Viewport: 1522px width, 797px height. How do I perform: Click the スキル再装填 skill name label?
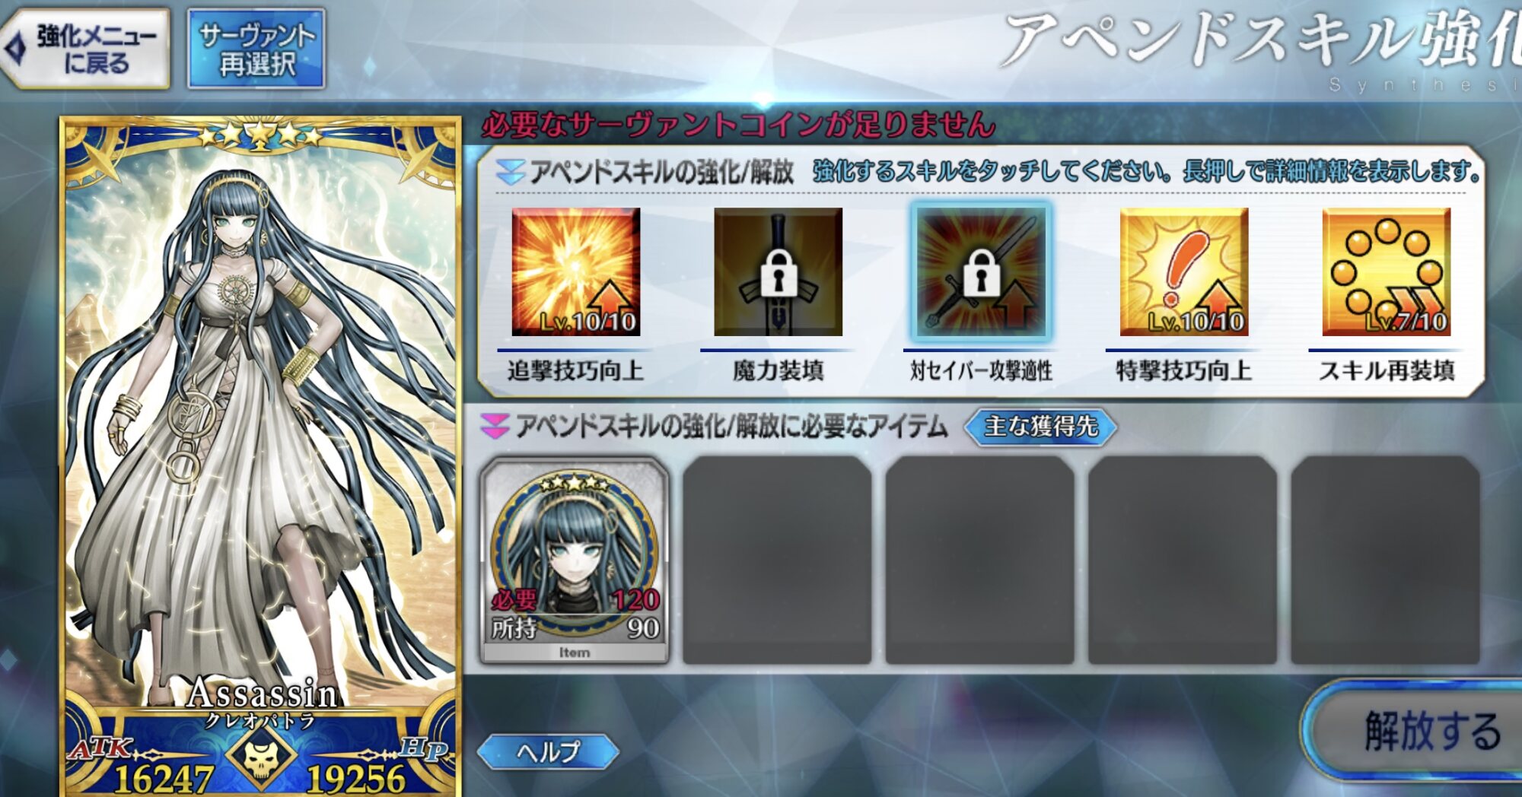pos(1386,370)
